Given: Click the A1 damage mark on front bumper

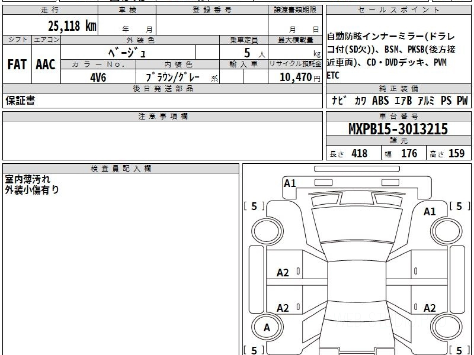Looking at the screenshot, I should coord(290,183).
